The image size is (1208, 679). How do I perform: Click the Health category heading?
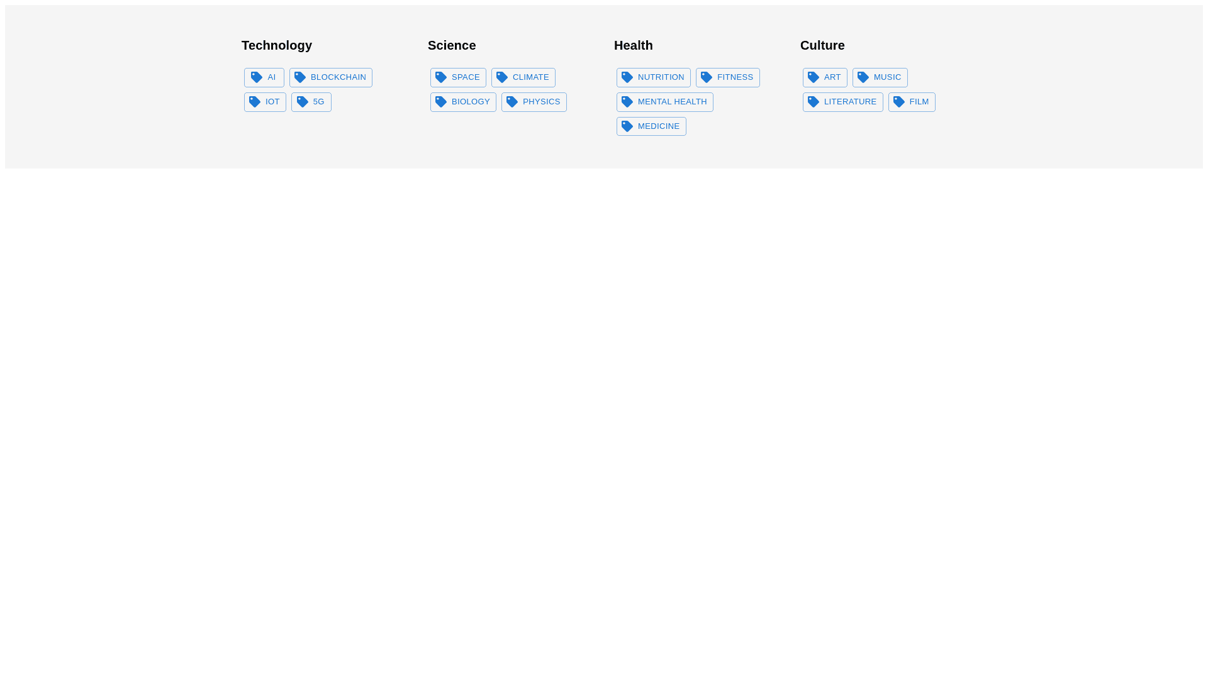[634, 45]
